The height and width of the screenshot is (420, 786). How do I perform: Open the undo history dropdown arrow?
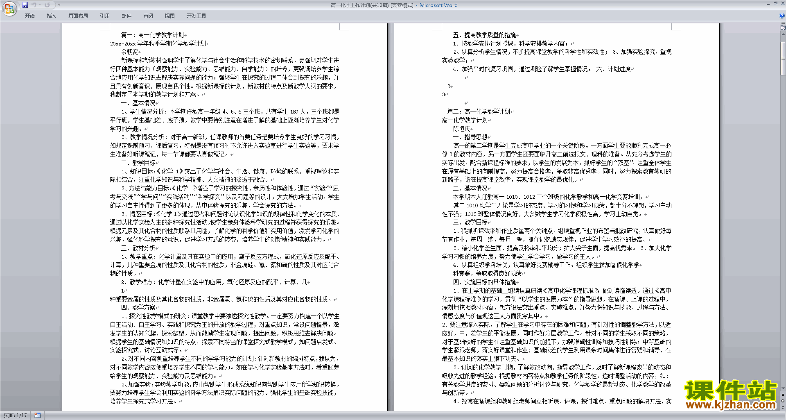(x=40, y=5)
